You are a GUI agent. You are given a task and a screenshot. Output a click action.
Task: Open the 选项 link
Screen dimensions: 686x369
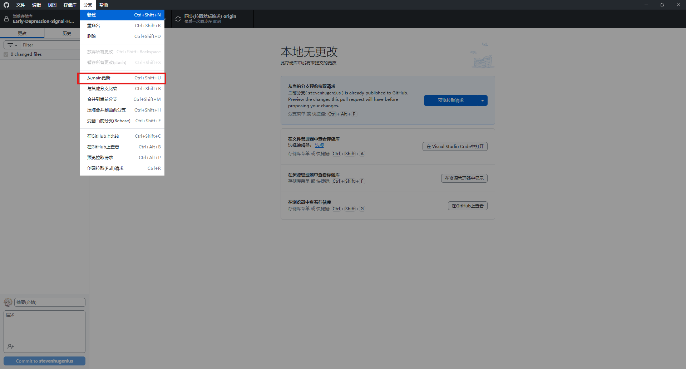[x=319, y=146]
